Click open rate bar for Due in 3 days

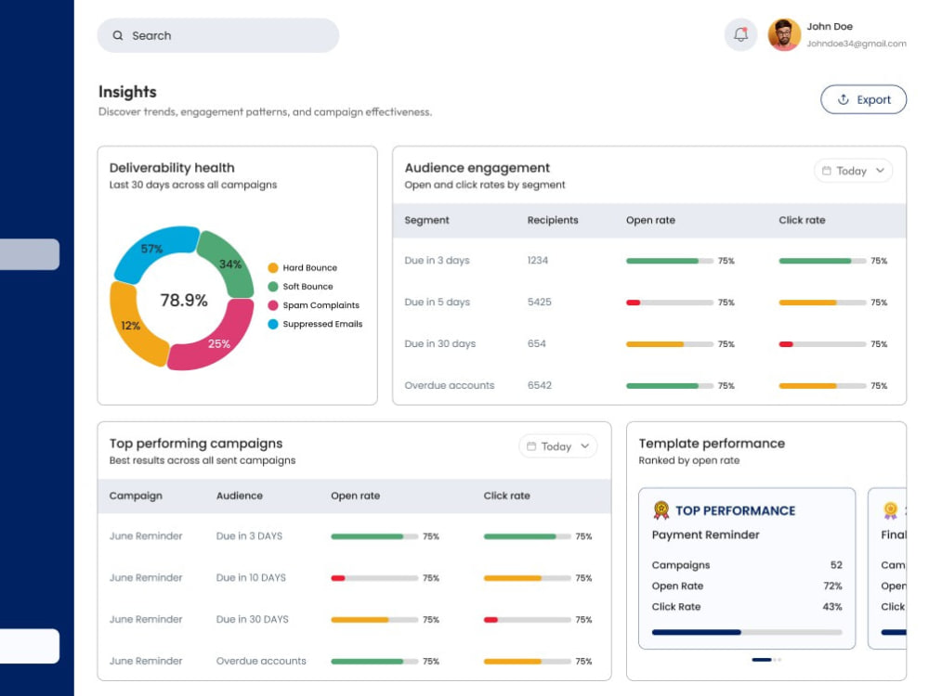click(670, 261)
